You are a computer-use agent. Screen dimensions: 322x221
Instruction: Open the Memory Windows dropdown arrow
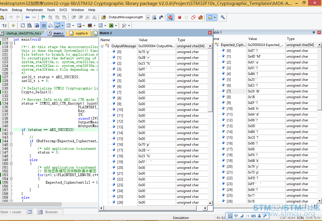tap(73, 25)
